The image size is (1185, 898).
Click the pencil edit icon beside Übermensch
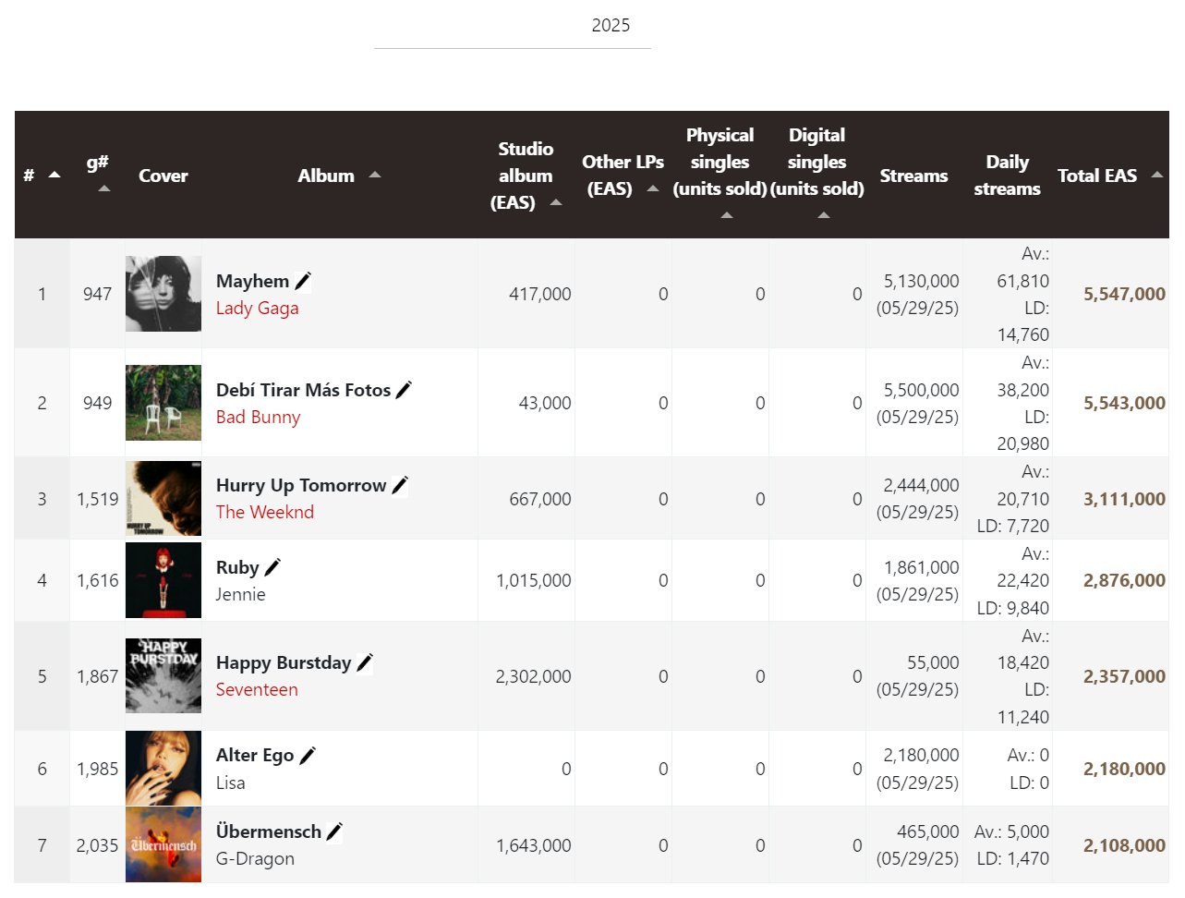point(334,831)
